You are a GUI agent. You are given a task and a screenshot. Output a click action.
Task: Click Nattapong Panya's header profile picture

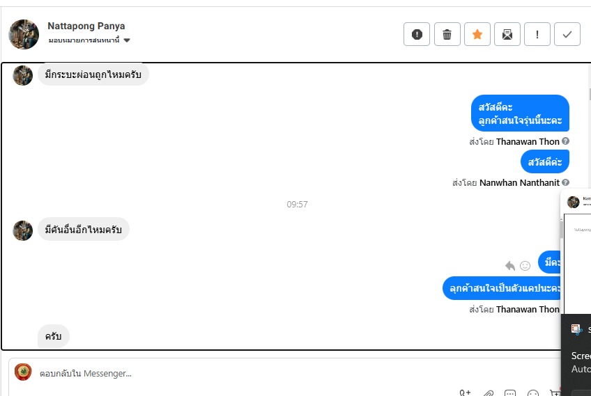click(x=24, y=34)
